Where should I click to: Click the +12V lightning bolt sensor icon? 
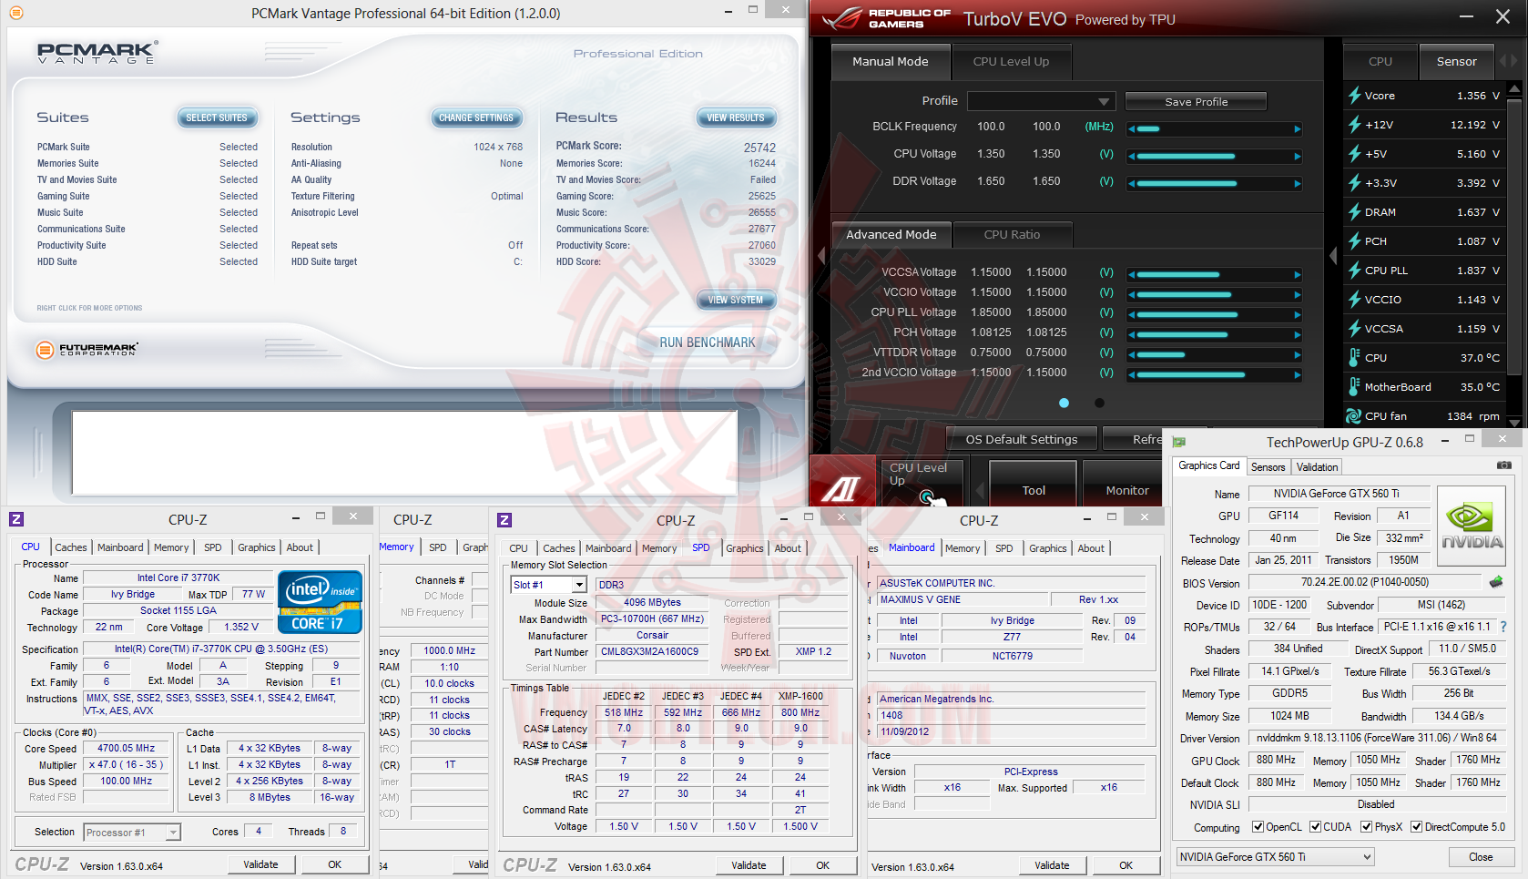coord(1354,125)
